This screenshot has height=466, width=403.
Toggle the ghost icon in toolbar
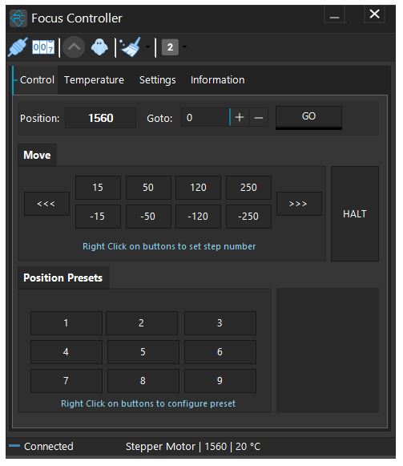pos(99,47)
